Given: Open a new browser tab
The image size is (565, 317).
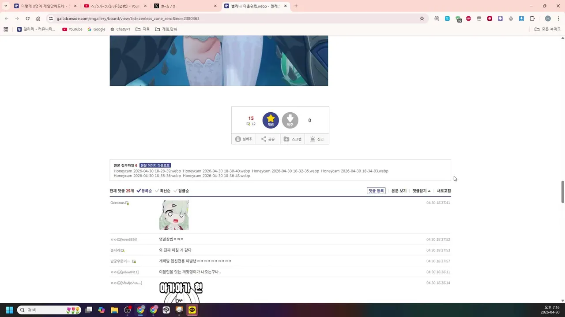Looking at the screenshot, I should [x=296, y=6].
